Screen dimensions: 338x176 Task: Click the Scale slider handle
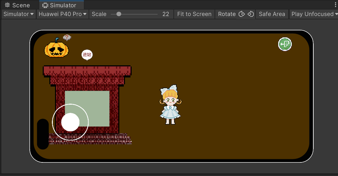pyautogui.click(x=119, y=14)
